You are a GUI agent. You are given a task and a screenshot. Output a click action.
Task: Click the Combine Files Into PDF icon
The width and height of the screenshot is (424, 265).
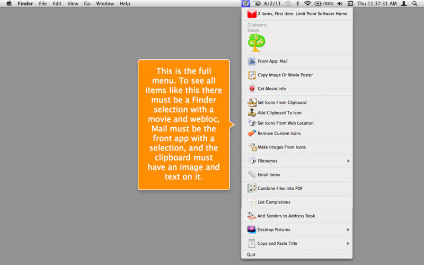click(x=252, y=188)
